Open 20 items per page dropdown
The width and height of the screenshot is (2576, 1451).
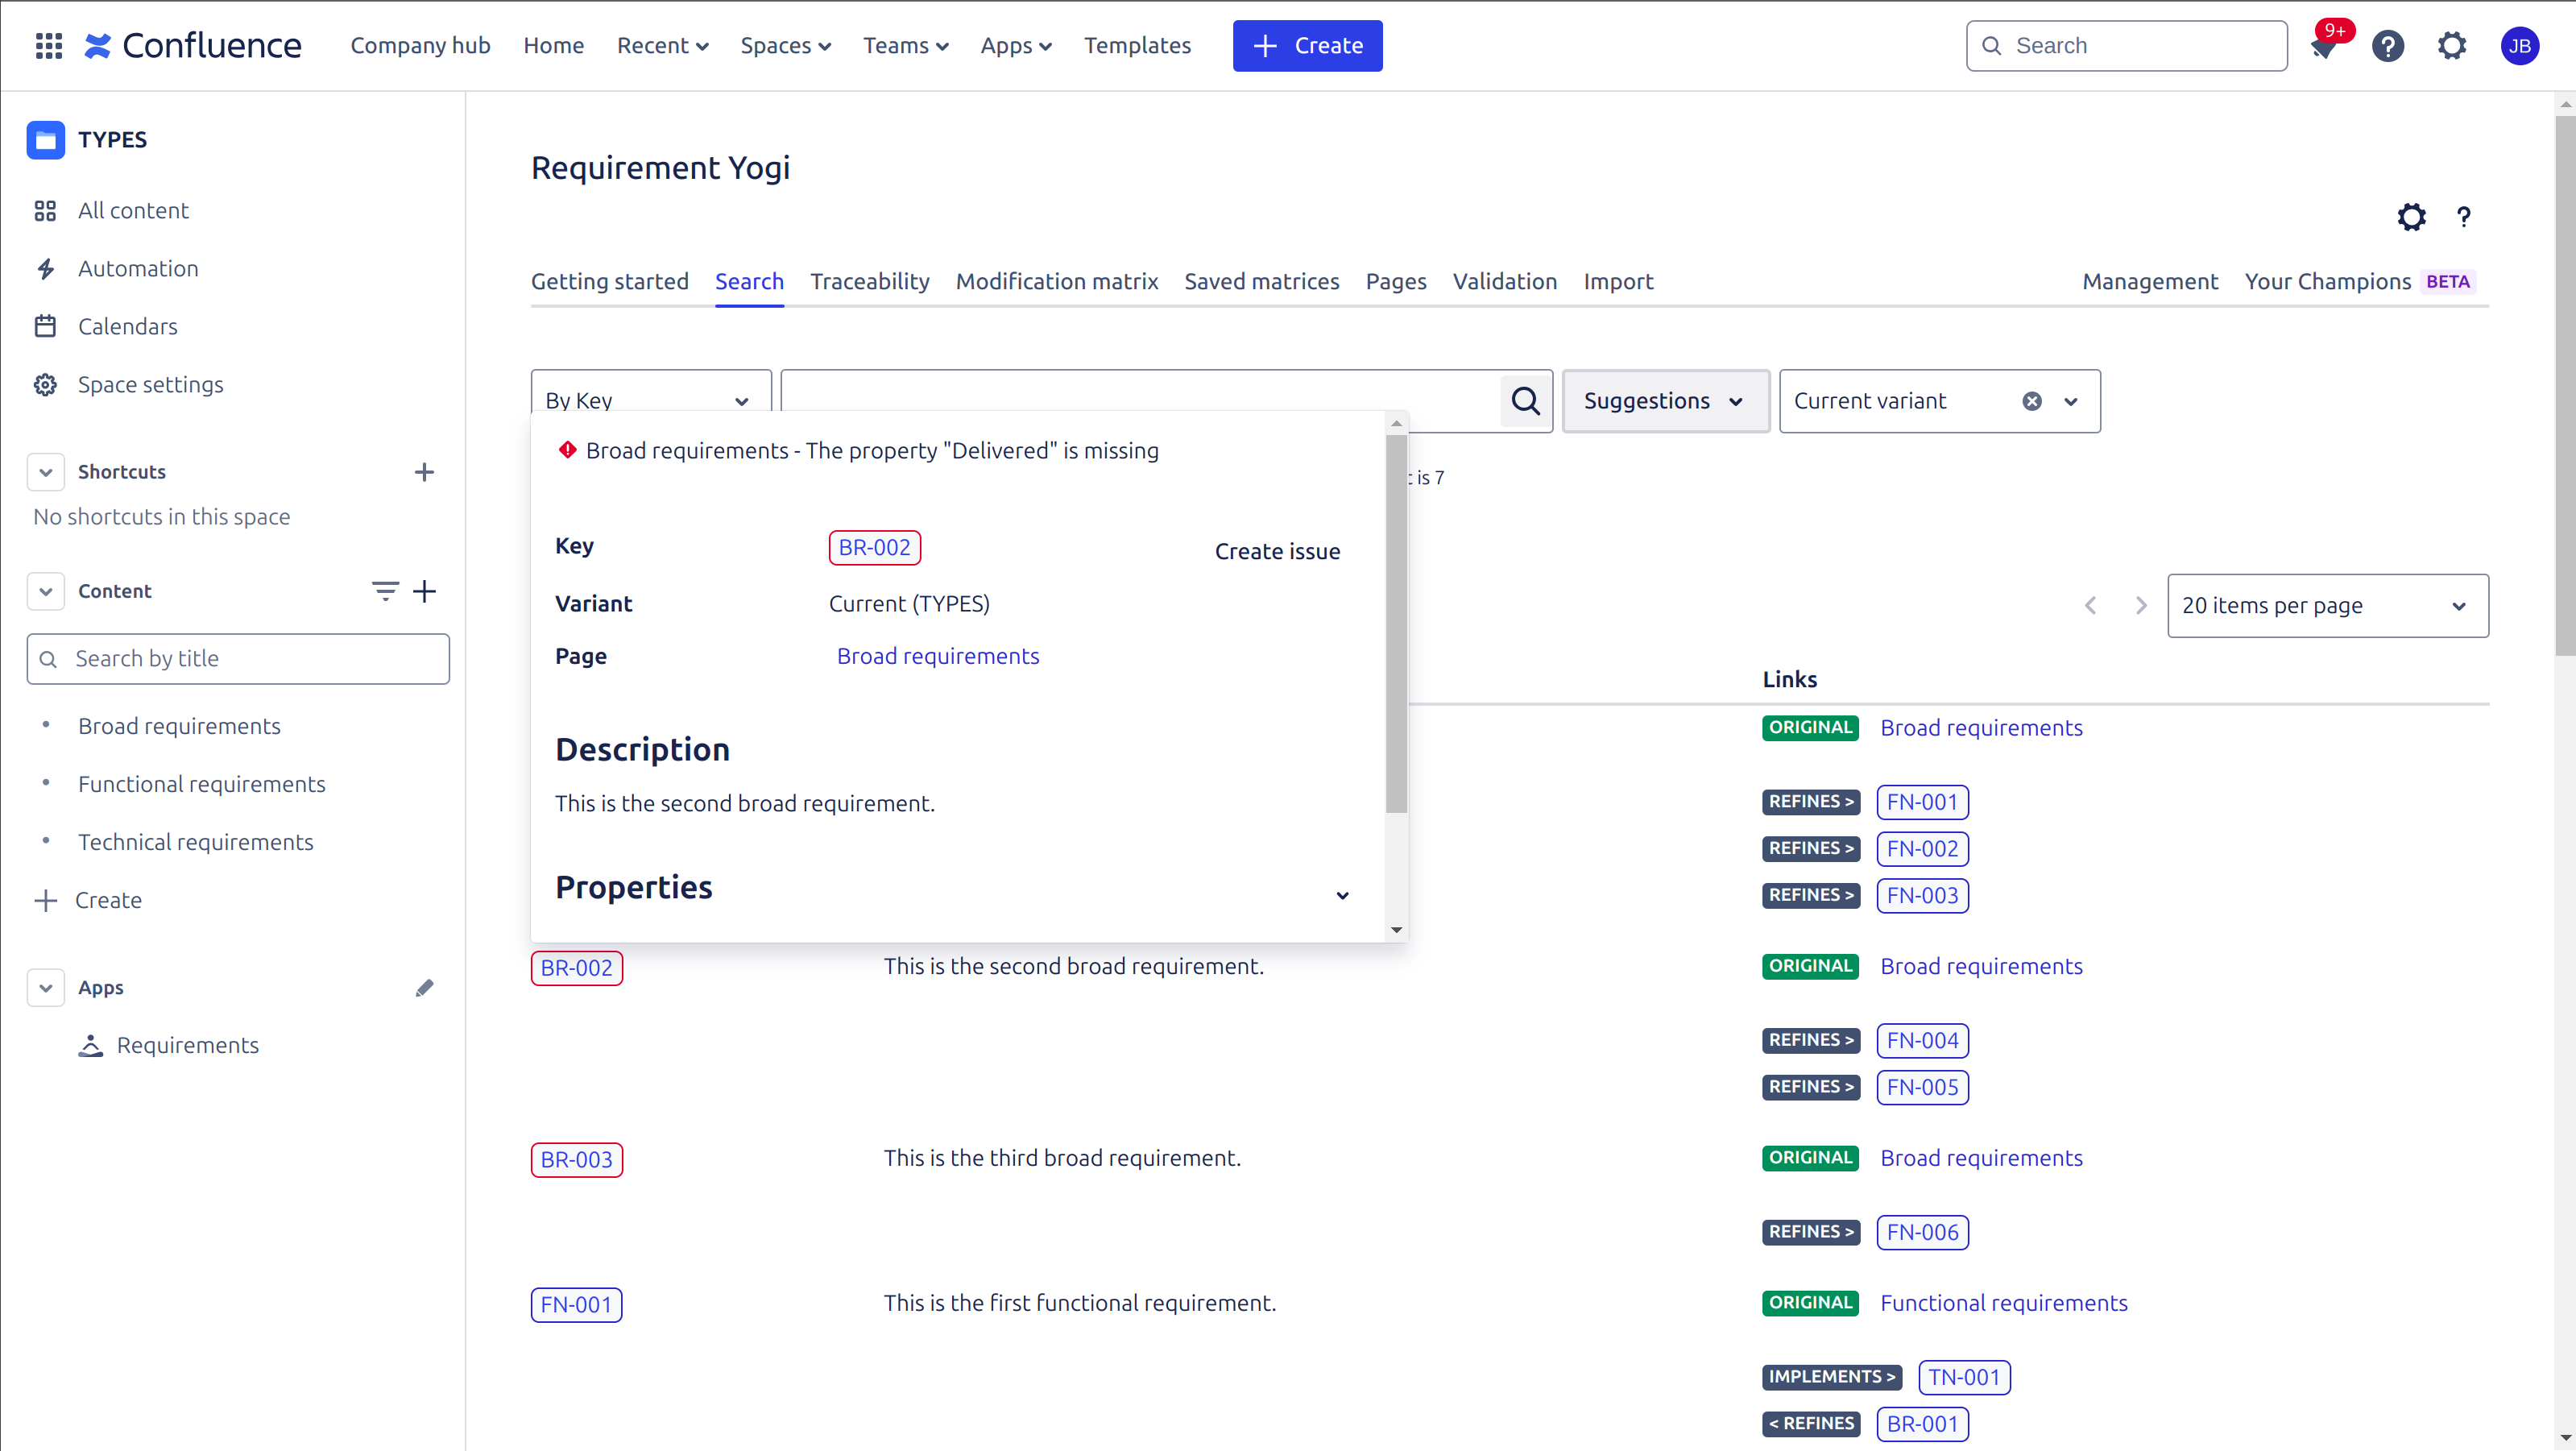coord(2327,606)
